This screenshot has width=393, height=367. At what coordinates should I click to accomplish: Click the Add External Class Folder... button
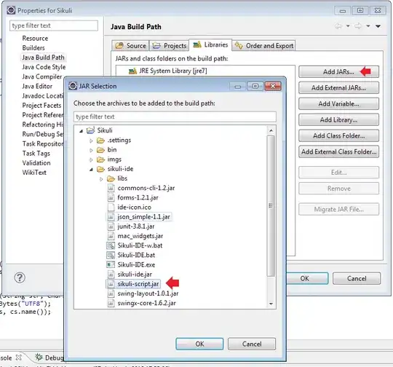click(338, 151)
